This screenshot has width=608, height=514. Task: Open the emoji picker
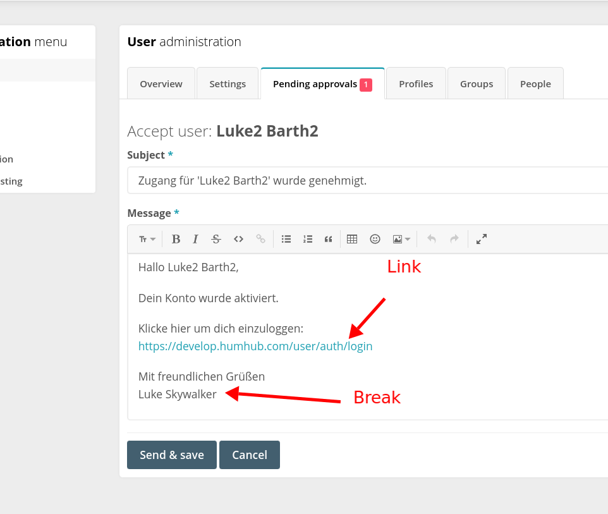375,239
